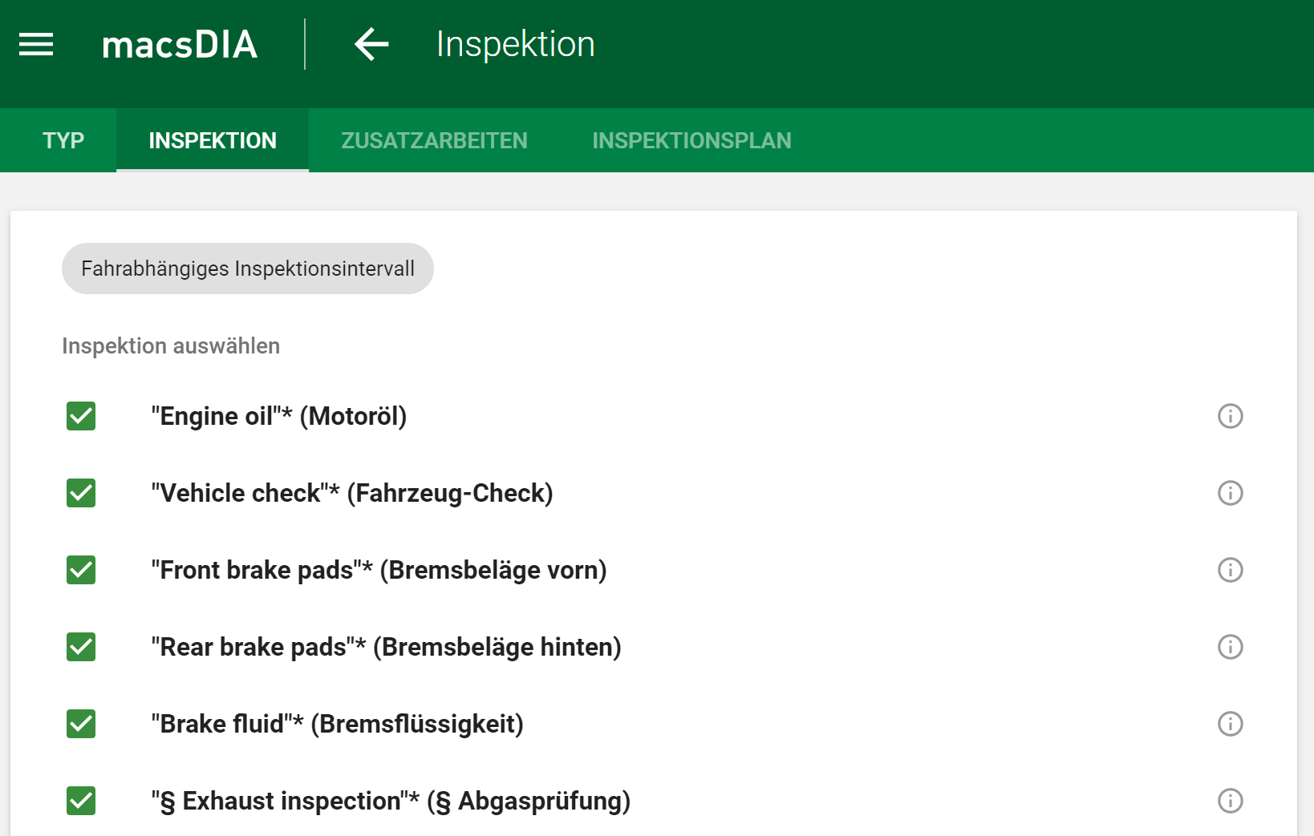The width and height of the screenshot is (1314, 836).
Task: Click the "§ Exhaust inspection"* (§ Abgasprüfung) label
Action: pos(391,801)
